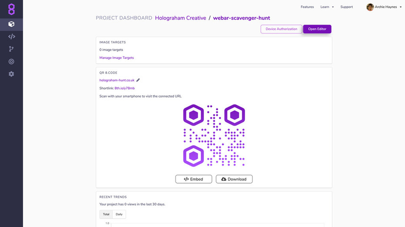The height and width of the screenshot is (227, 405).
Task: Click Archie Haynes profile avatar
Action: click(370, 7)
